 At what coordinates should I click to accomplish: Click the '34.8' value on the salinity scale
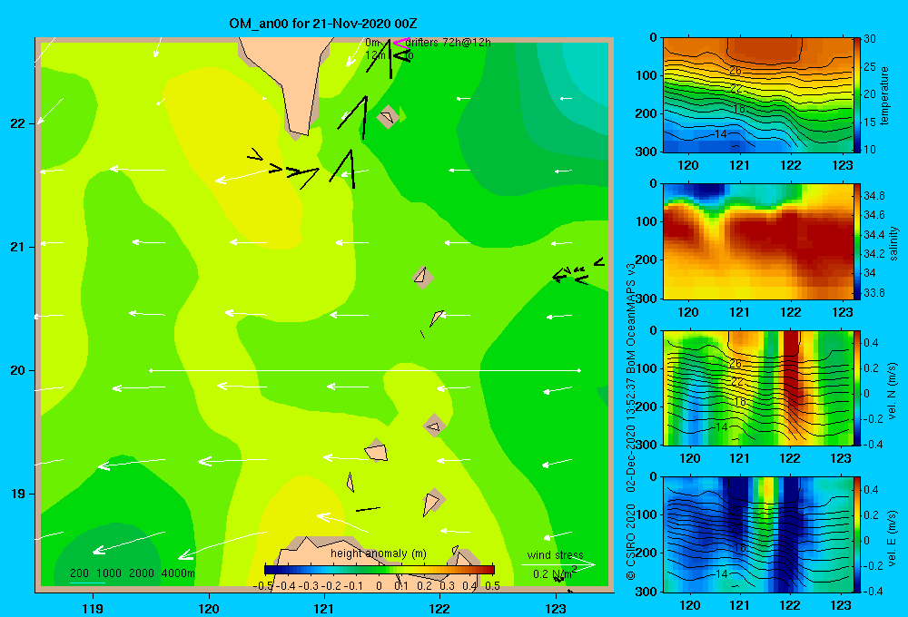(874, 196)
